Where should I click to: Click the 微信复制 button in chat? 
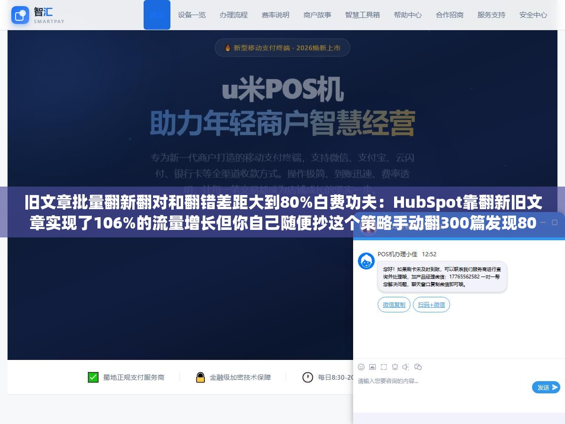click(x=394, y=305)
